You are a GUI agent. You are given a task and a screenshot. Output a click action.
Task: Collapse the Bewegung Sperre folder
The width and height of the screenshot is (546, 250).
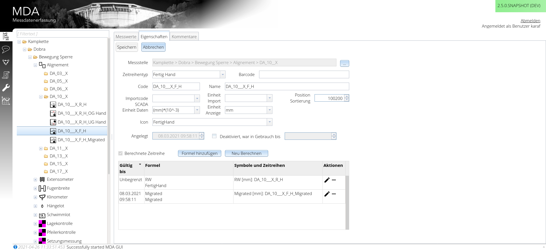click(30, 57)
